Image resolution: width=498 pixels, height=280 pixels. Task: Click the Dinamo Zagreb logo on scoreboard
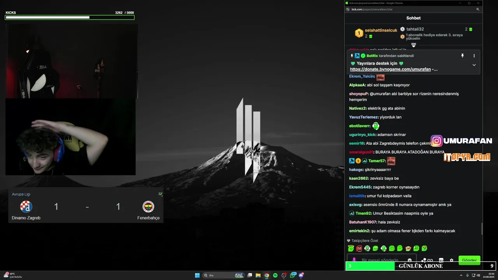coord(26,206)
